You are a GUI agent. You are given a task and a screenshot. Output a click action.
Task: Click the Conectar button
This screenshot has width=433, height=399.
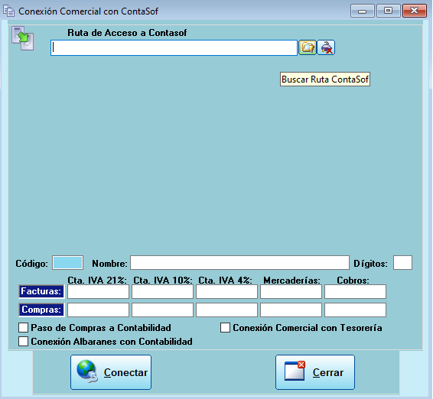click(111, 372)
